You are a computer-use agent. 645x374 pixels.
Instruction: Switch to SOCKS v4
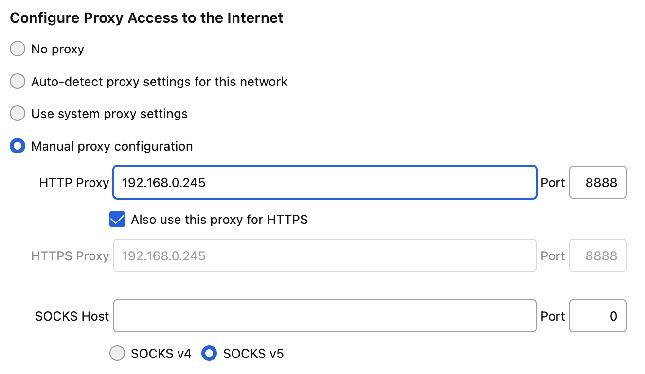(x=117, y=354)
